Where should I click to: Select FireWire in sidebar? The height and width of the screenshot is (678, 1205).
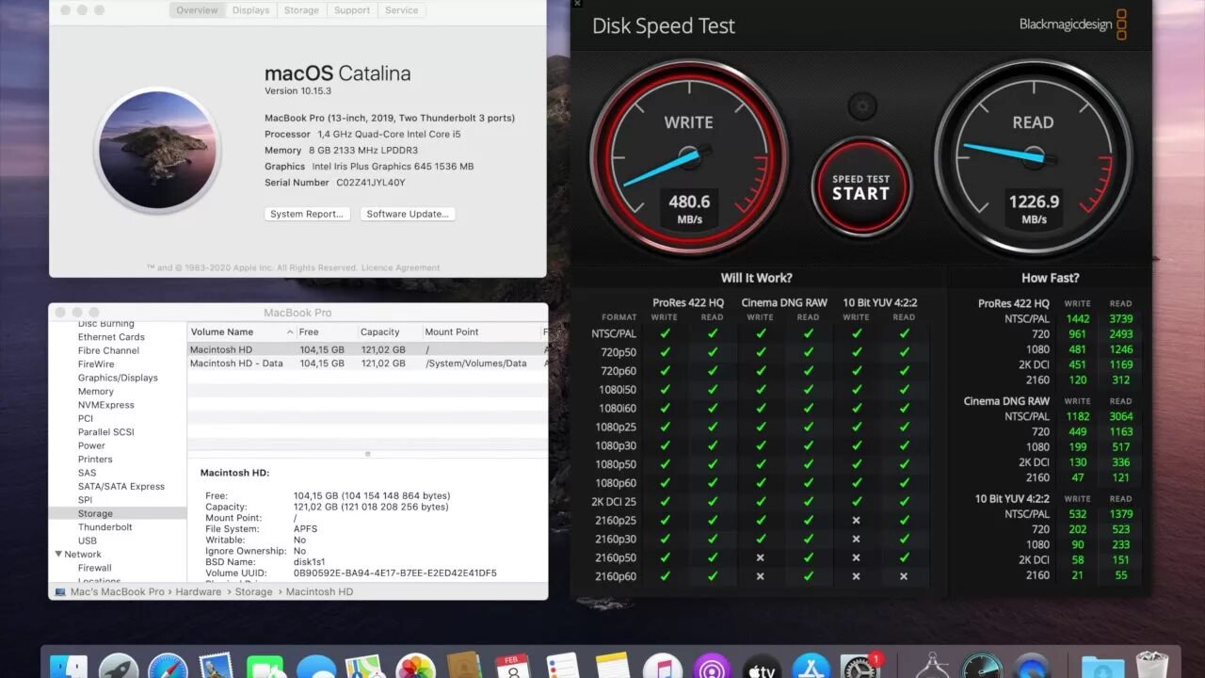click(x=96, y=364)
